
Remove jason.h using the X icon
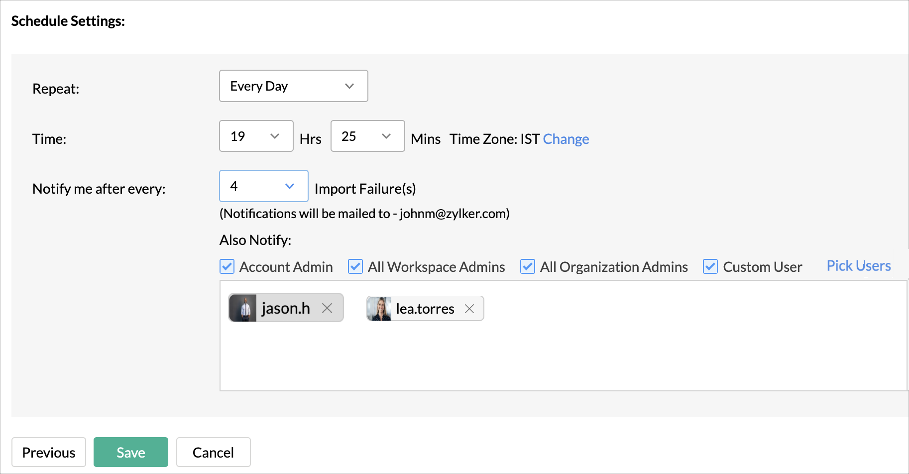tap(327, 308)
